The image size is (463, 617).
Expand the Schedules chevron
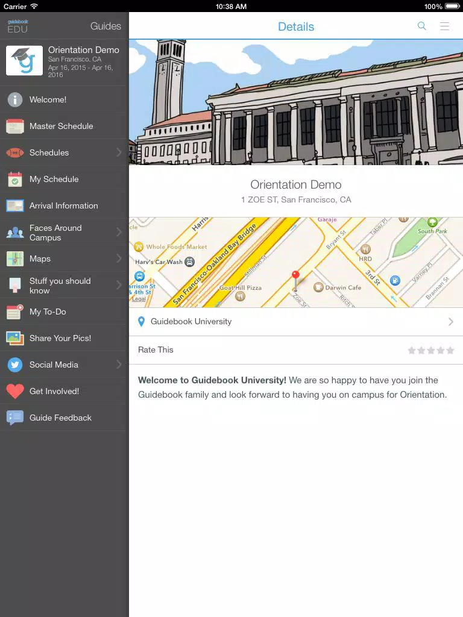pos(119,152)
